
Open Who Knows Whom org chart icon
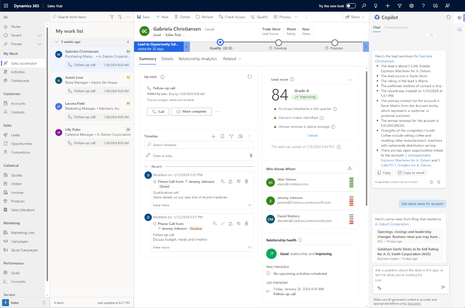click(350, 169)
